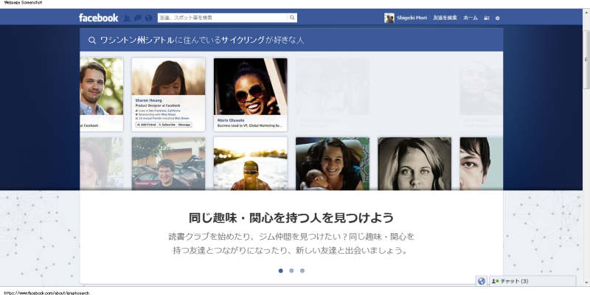Click Add Friend on Sharon Hwang's card

point(145,125)
